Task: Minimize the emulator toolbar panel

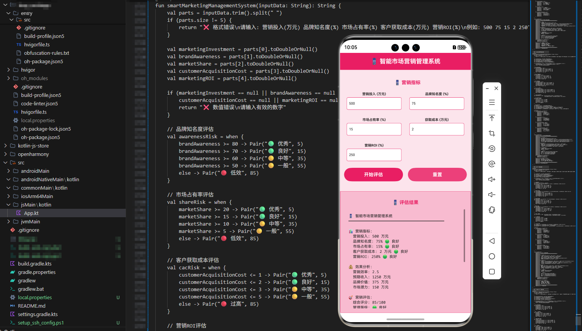Action: point(487,88)
